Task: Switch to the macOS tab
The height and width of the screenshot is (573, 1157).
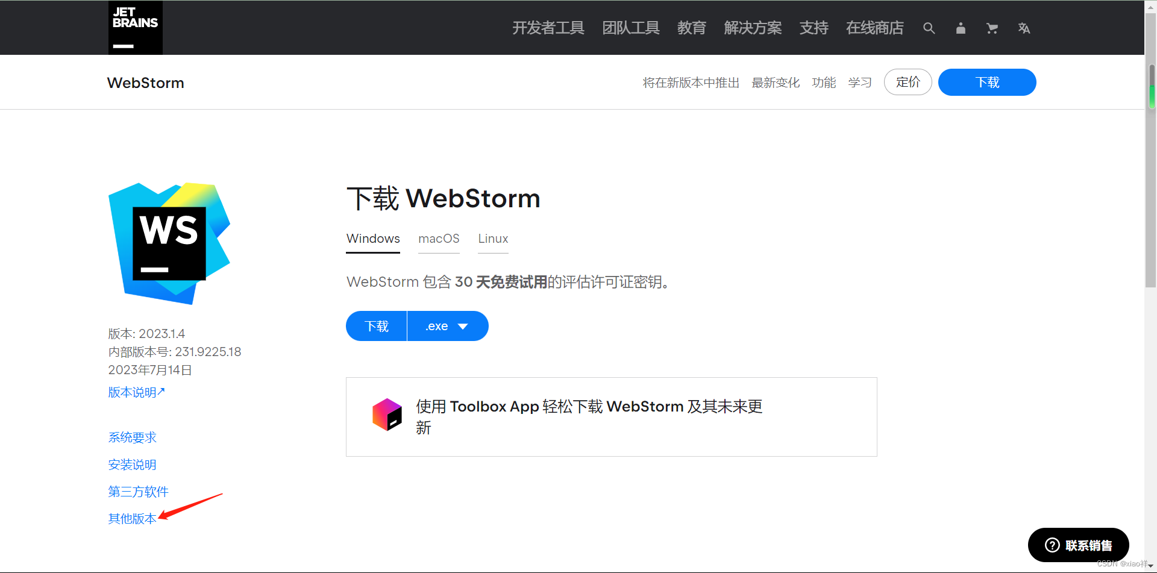Action: [439, 239]
